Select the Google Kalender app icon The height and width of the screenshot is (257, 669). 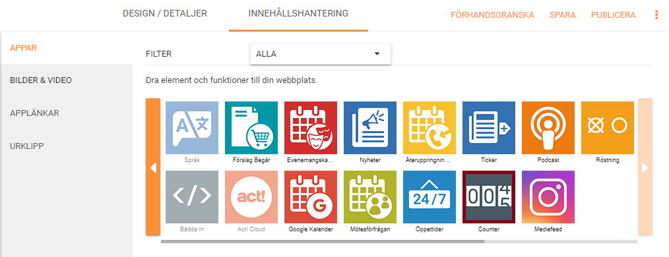click(x=311, y=197)
